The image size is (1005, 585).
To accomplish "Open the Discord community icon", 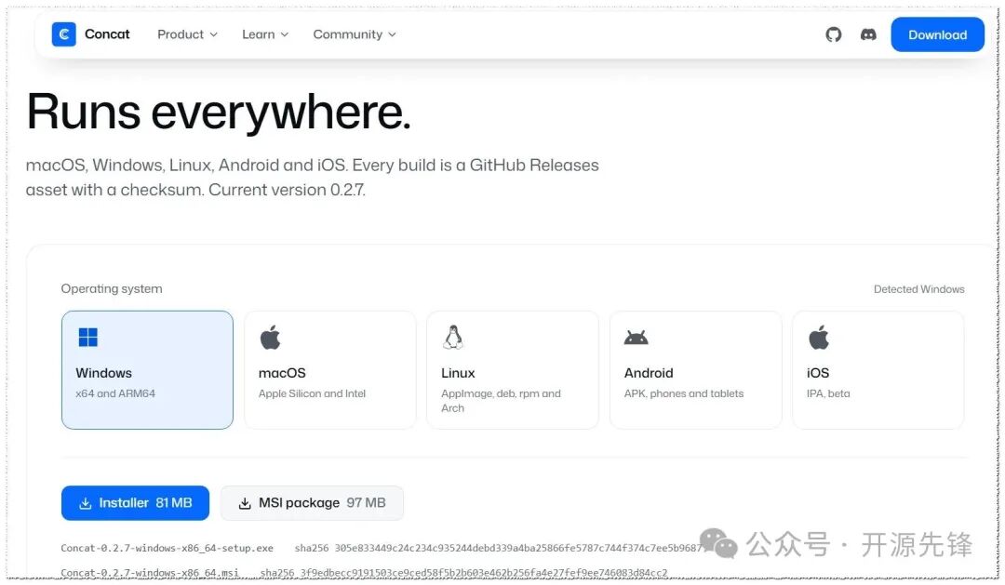I will tap(868, 34).
